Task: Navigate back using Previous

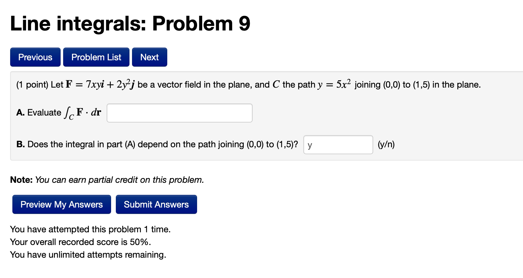Action: coord(35,57)
